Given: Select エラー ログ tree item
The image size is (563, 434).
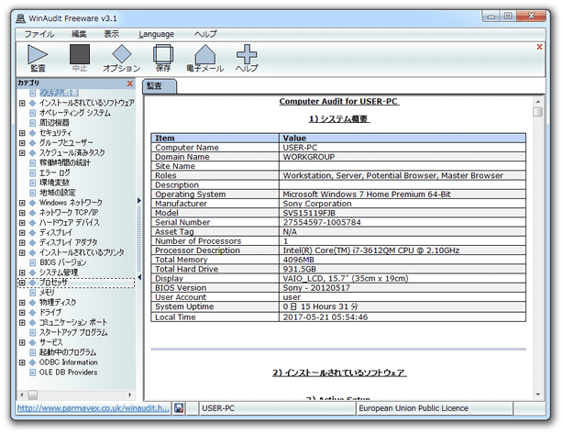Looking at the screenshot, I should [55, 172].
